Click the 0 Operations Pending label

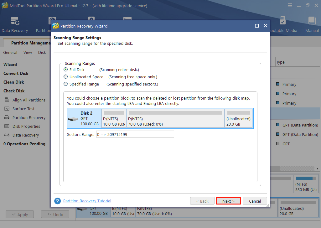[24, 144]
